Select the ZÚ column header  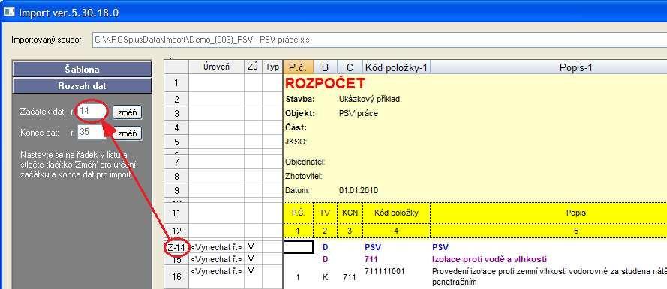point(253,67)
